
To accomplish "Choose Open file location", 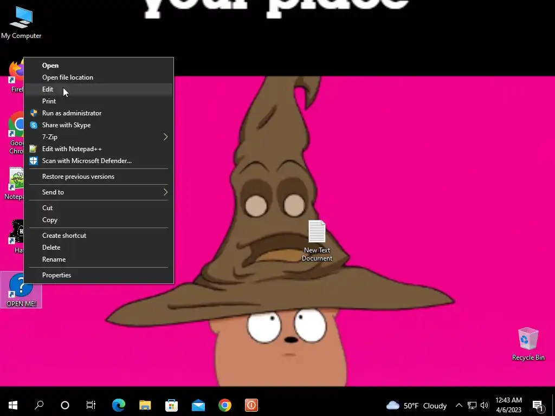I will [99, 77].
